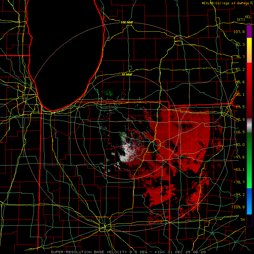
Task: Click the -47.6 scale value
Action: point(239,157)
